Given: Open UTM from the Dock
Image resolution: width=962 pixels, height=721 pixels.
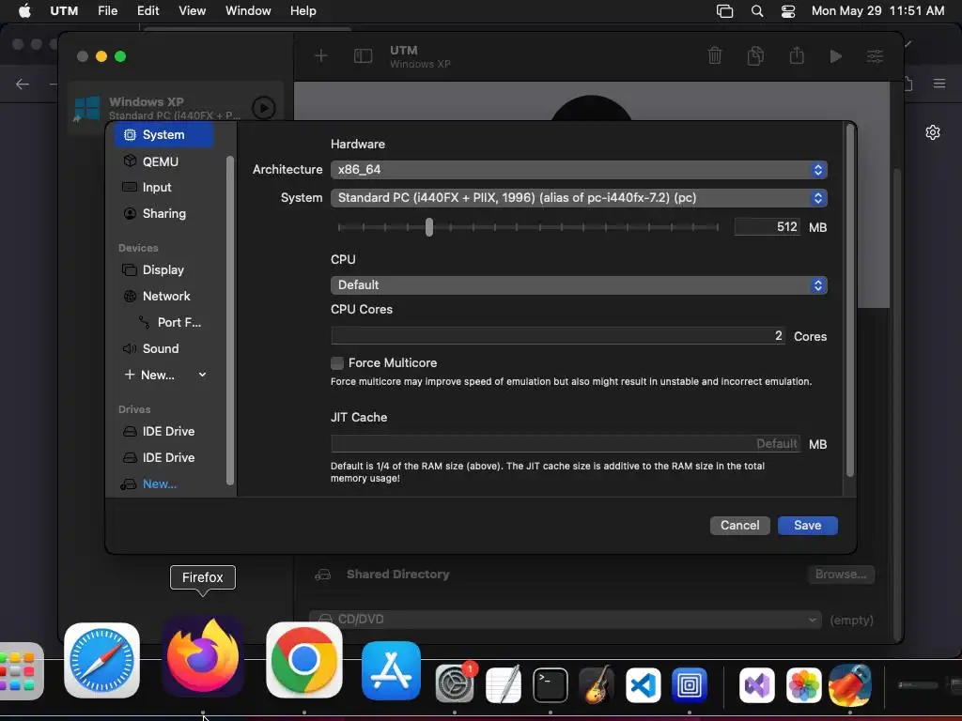Looking at the screenshot, I should [x=690, y=684].
